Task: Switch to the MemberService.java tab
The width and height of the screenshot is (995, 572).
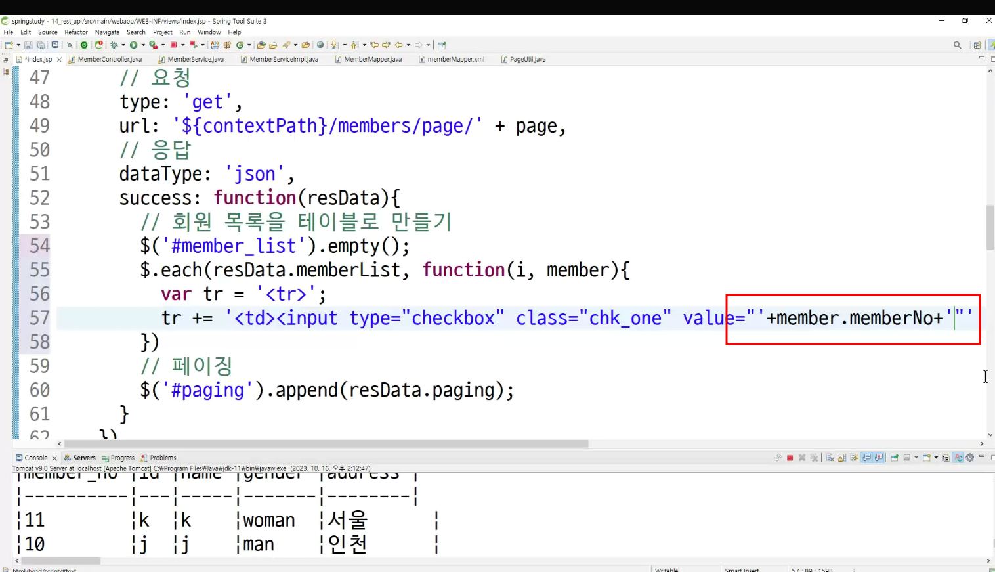Action: (191, 59)
